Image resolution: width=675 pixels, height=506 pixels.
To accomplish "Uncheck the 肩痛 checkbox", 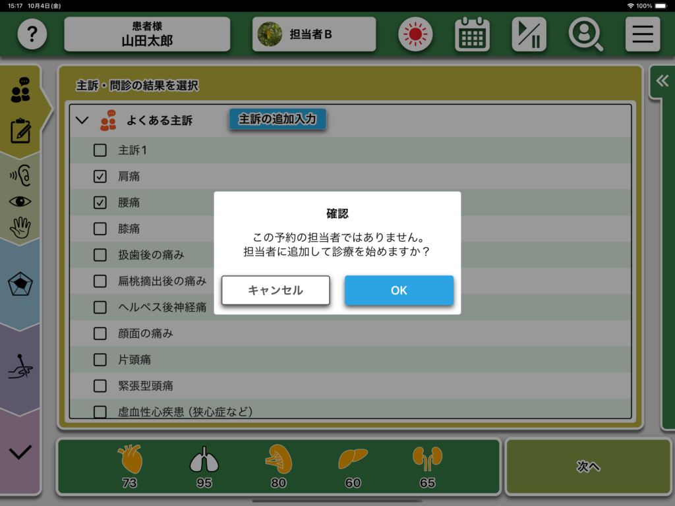I will 100,177.
